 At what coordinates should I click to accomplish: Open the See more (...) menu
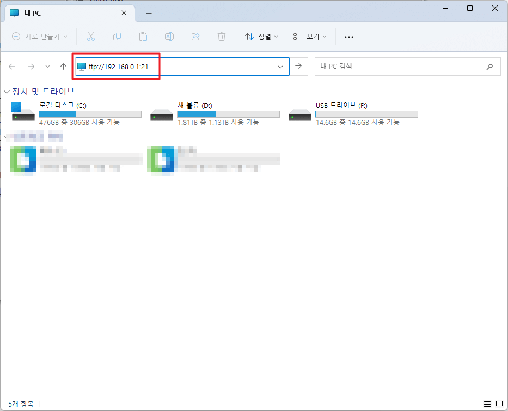pos(348,37)
